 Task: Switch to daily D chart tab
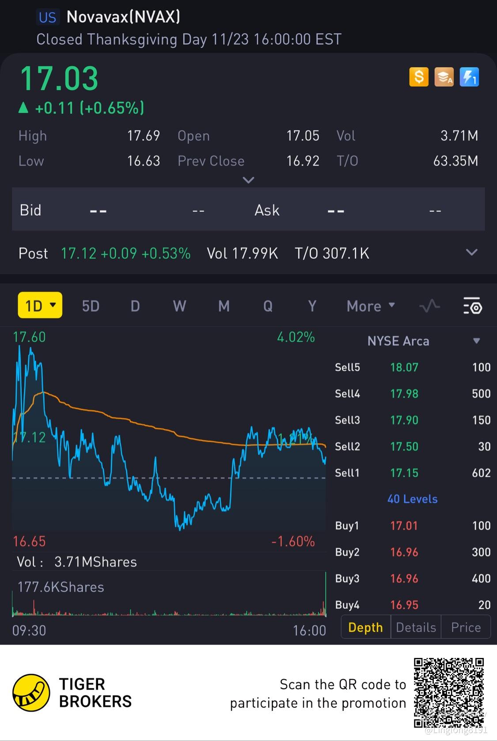[135, 306]
